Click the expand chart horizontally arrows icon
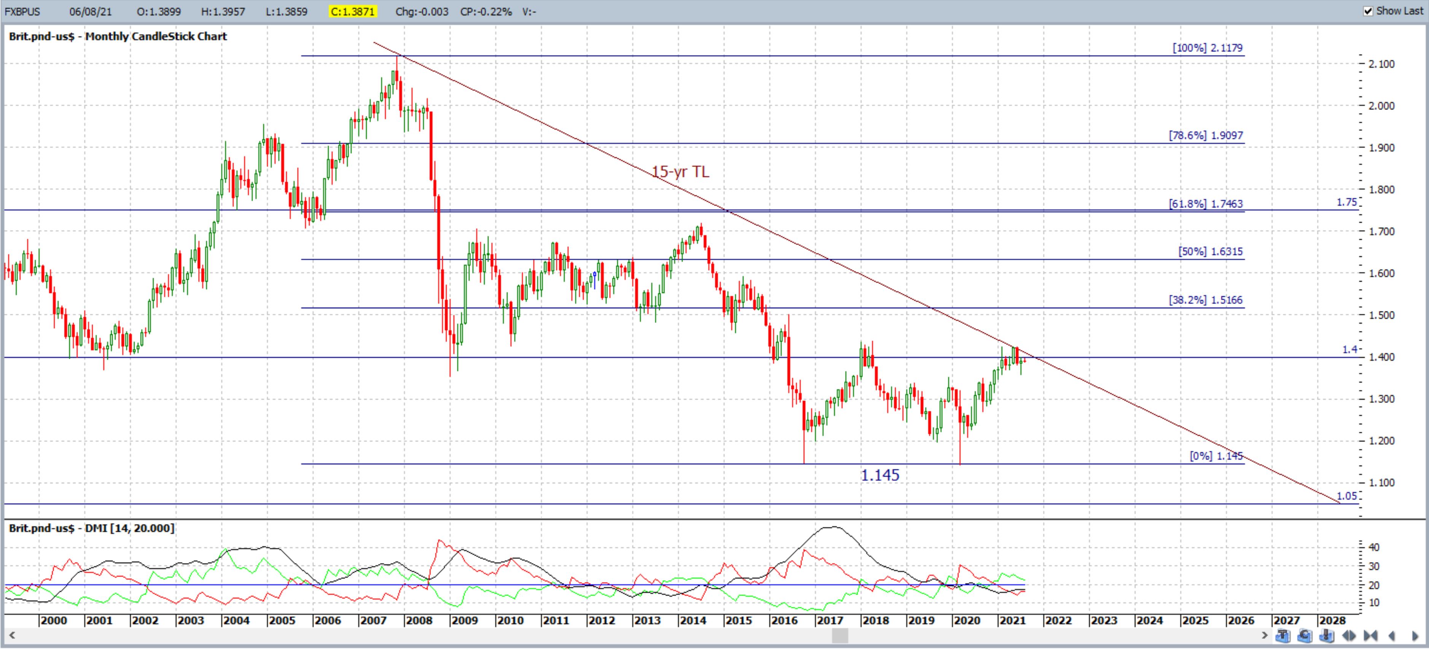The image size is (1429, 649). click(1349, 636)
